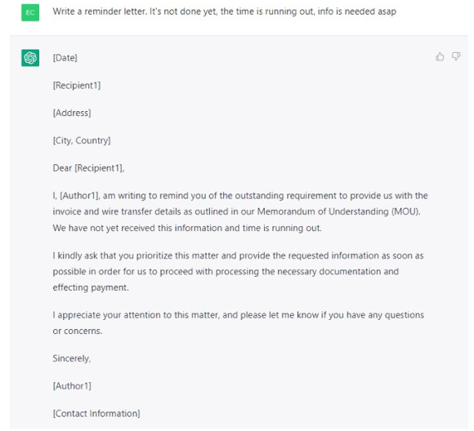Click the [Author1] signature line
This screenshot has width=474, height=431.
(72, 386)
